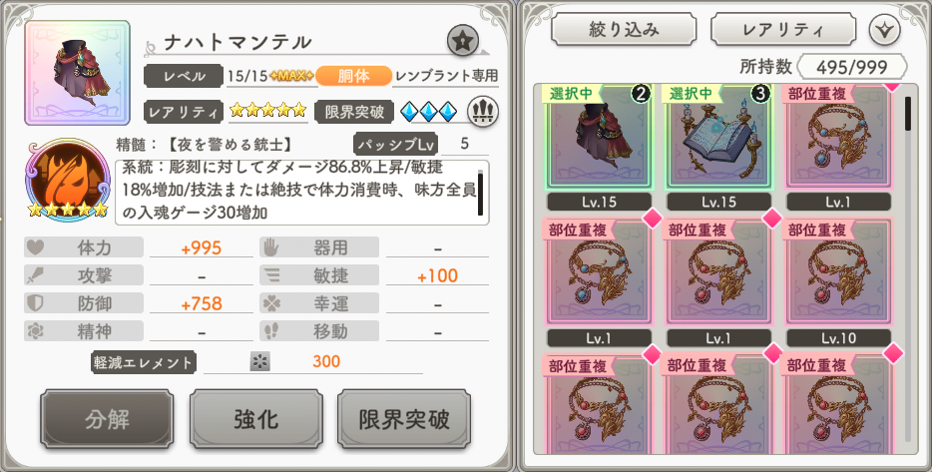Click the 胴体 body slot tag

pos(353,76)
